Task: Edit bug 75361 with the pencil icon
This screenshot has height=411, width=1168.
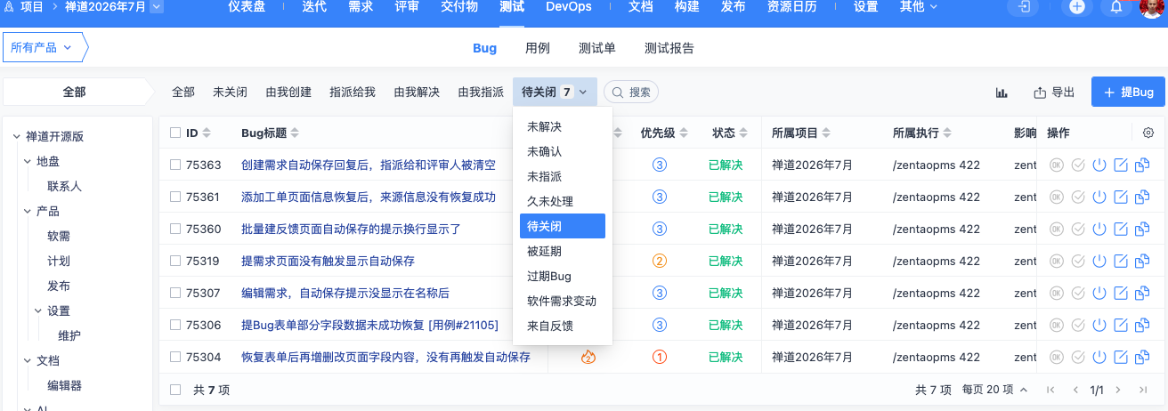Action: 1121,197
